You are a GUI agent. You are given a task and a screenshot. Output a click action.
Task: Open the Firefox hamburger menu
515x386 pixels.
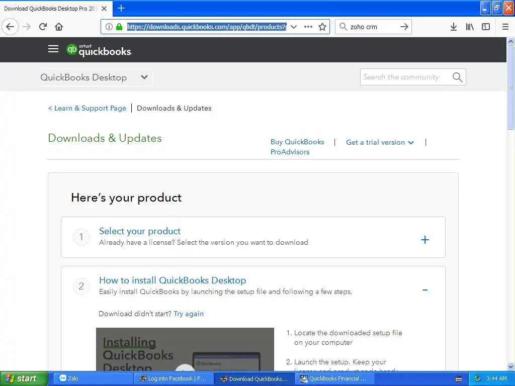(505, 27)
